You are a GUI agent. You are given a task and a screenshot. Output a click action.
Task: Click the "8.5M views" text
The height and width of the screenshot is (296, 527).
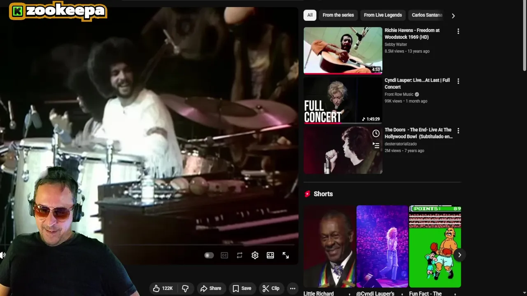tap(394, 51)
